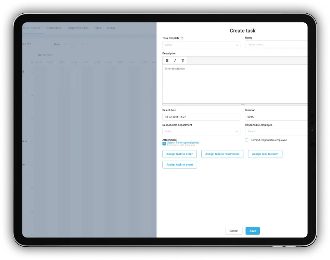Click the description box resize handle
The image size is (330, 260).
243,104
